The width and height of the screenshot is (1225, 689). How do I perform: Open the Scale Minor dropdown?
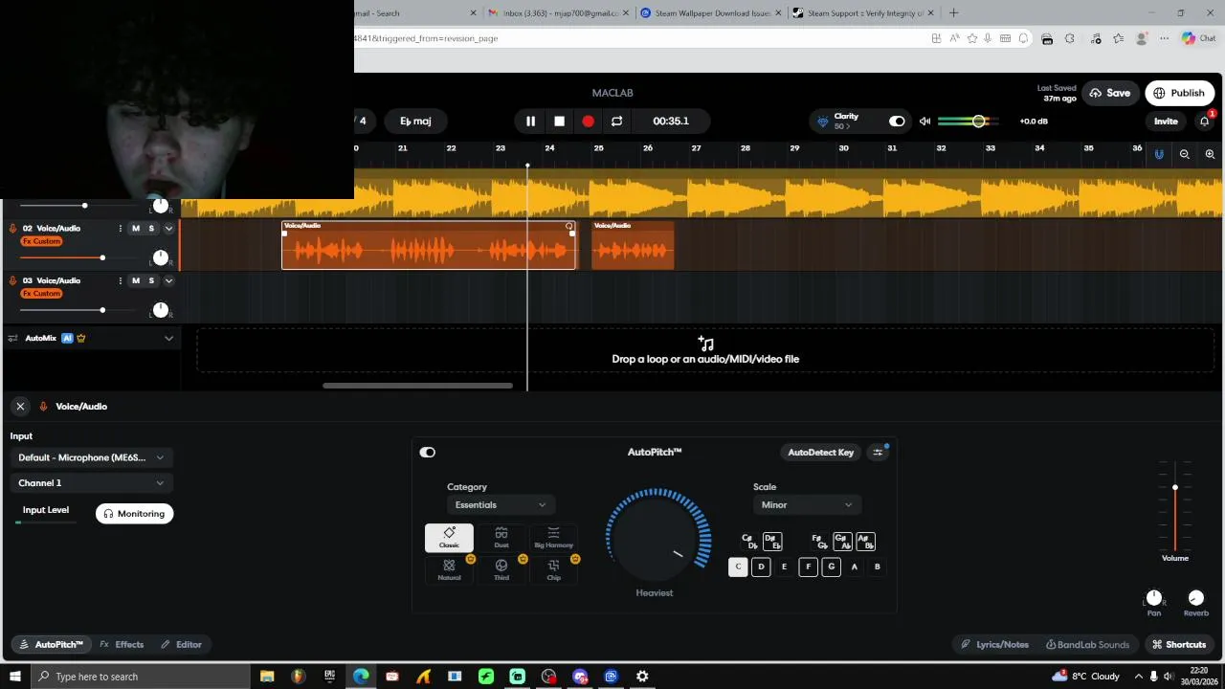[x=806, y=505]
